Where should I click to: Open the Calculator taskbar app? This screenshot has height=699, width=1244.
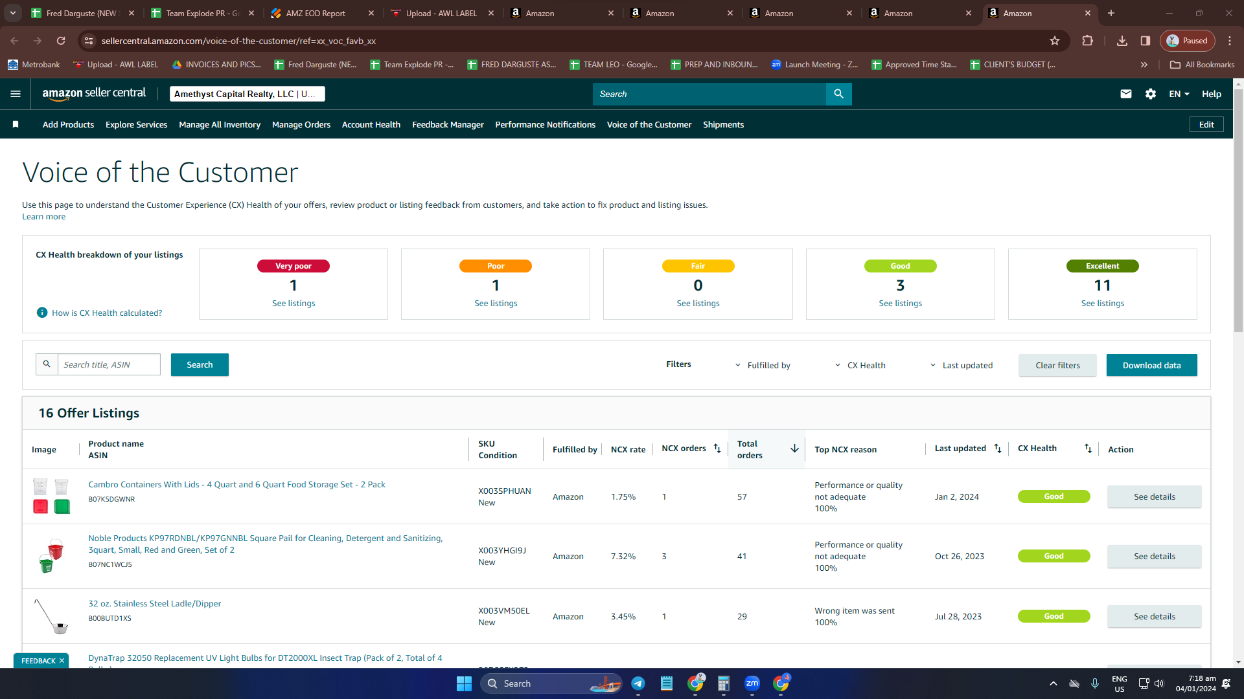coord(724,683)
